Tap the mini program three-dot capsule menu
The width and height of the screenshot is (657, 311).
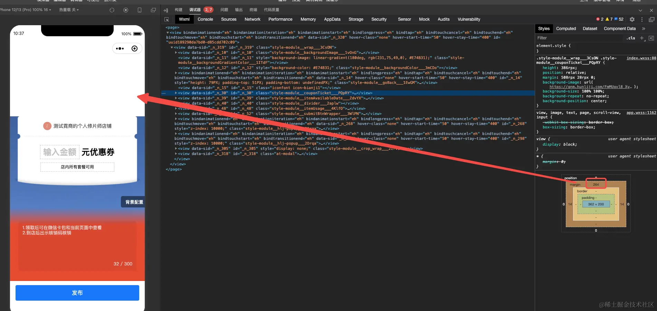120,49
